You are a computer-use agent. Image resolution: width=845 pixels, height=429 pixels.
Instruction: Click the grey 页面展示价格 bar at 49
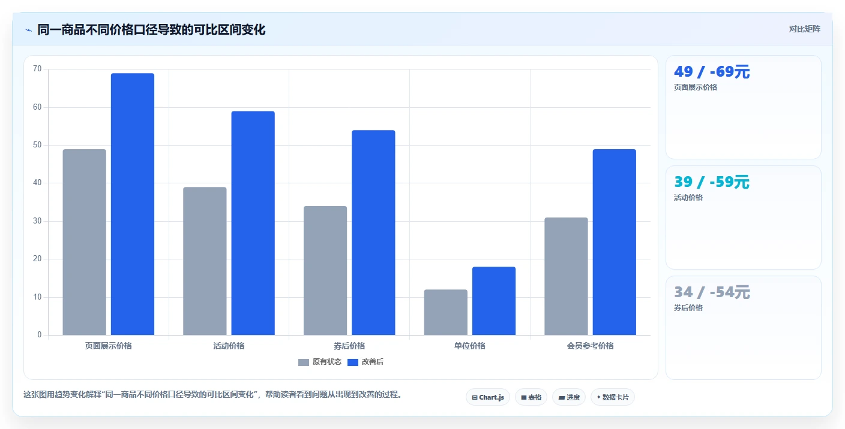[85, 242]
